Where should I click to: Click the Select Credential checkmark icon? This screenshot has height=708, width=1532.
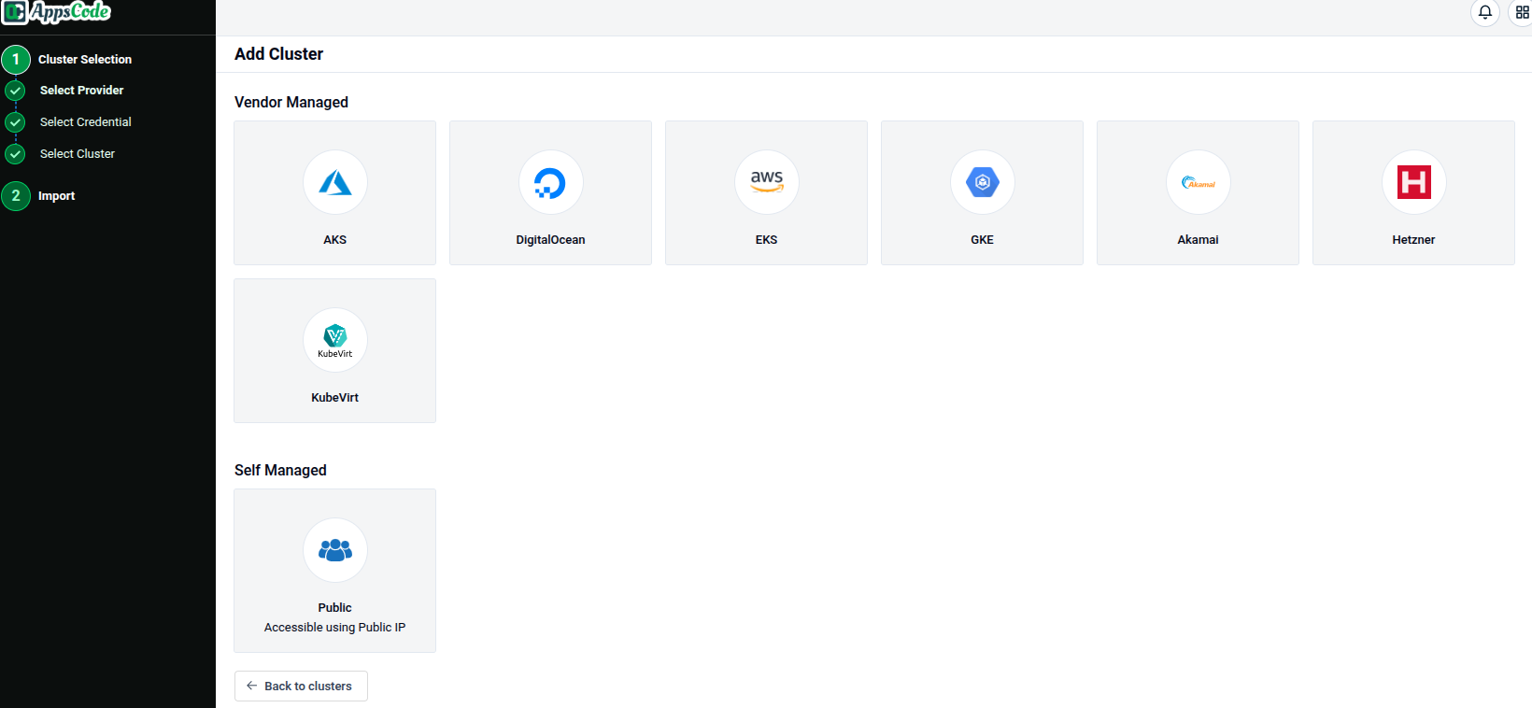click(16, 122)
